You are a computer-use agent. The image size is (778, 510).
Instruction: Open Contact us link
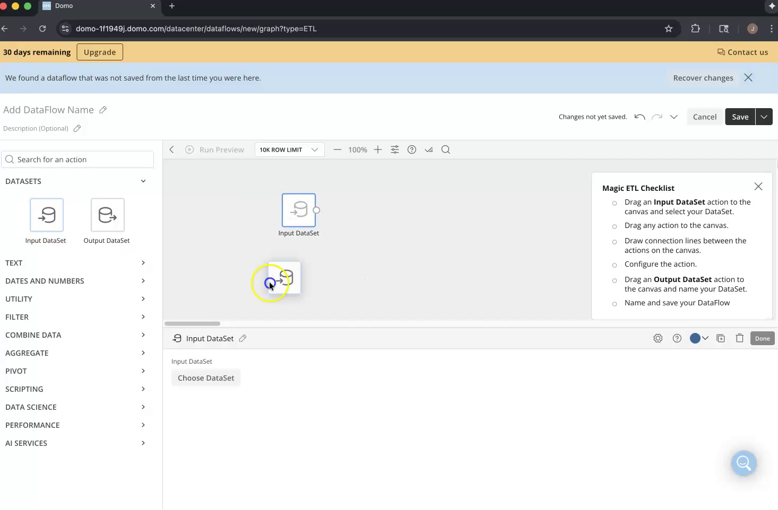pos(742,52)
